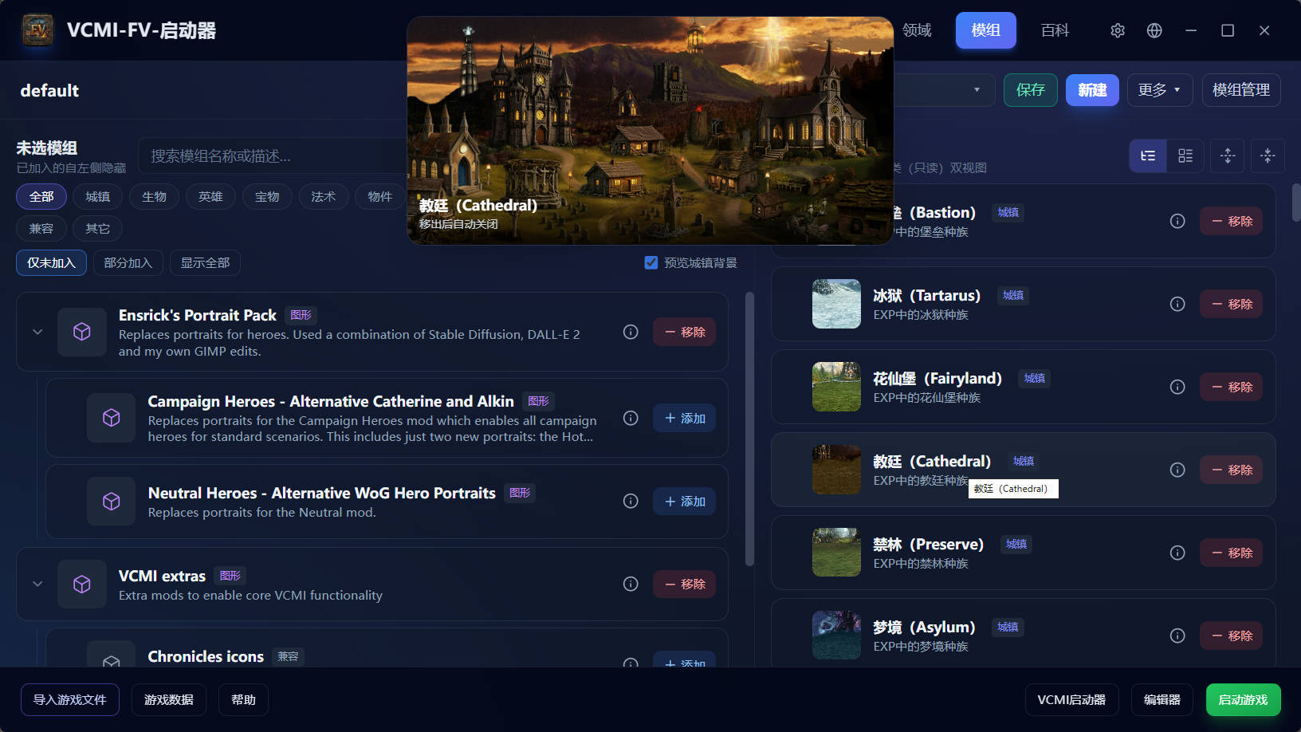Open info for 梦境 (Asylum)
1301x732 pixels.
pos(1177,636)
